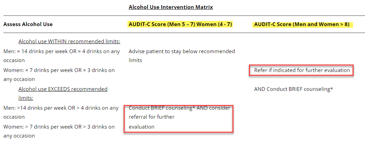Image resolution: width=365 pixels, height=143 pixels.
Task: Click the Advise patient to stay below text
Action: tap(182, 51)
